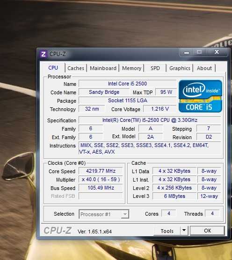Click the Name field Intel Core i5 2500
The height and width of the screenshot is (260, 232).
click(x=128, y=84)
